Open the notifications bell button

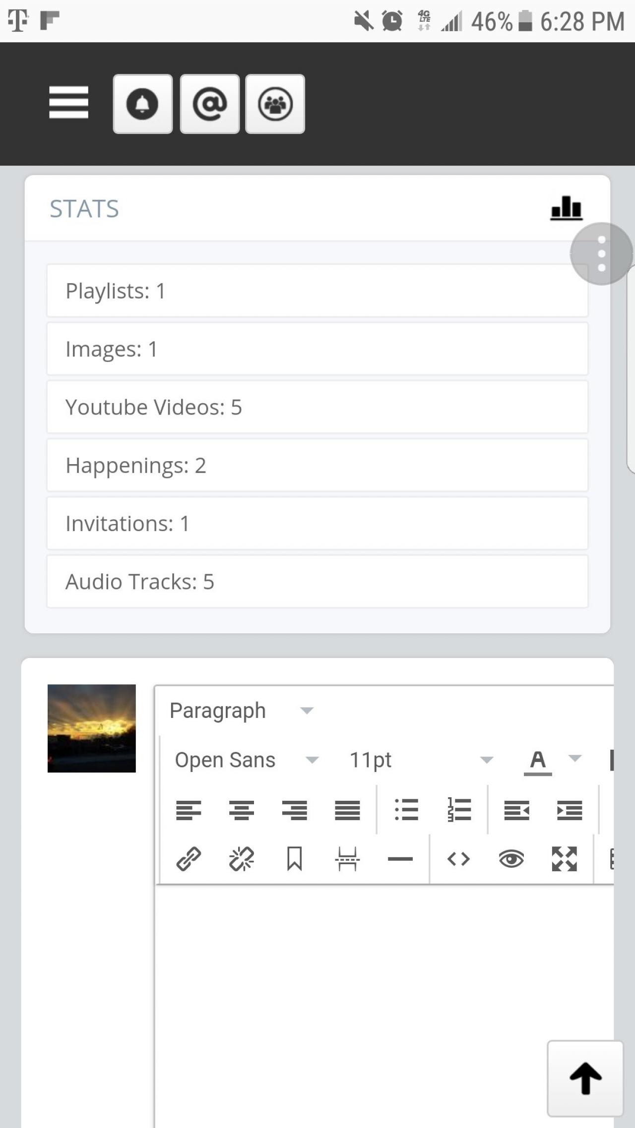point(143,104)
